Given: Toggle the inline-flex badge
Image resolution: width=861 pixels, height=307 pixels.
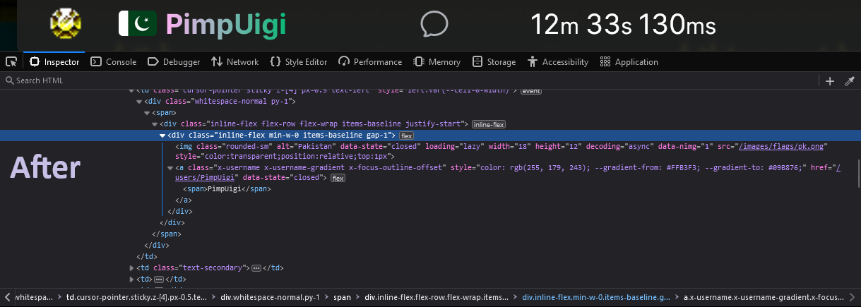Looking at the screenshot, I should (489, 125).
